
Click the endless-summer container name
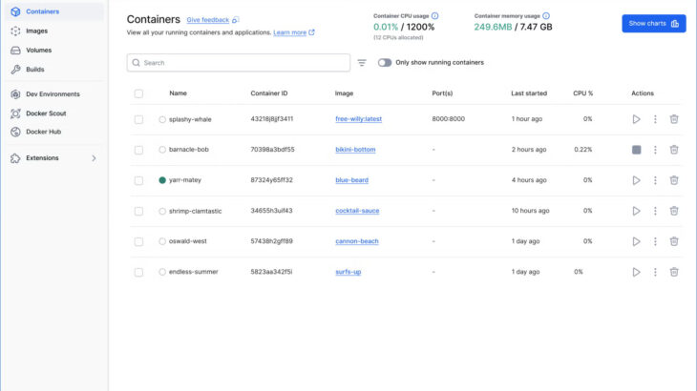(x=194, y=272)
